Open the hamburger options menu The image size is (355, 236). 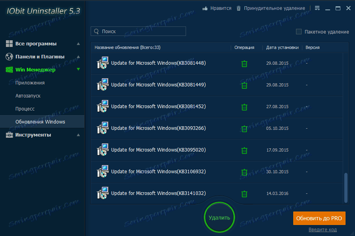click(x=317, y=8)
